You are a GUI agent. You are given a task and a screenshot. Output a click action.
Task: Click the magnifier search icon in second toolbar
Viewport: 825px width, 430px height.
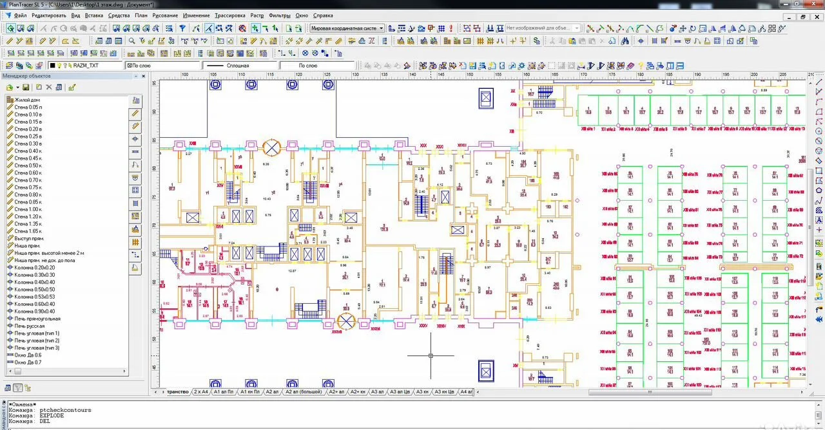pos(131,40)
